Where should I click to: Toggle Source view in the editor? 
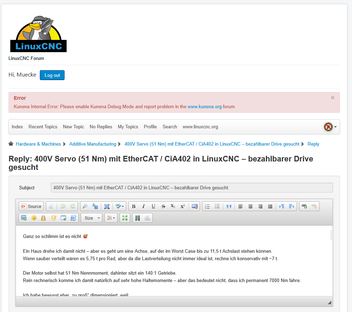pos(31,207)
